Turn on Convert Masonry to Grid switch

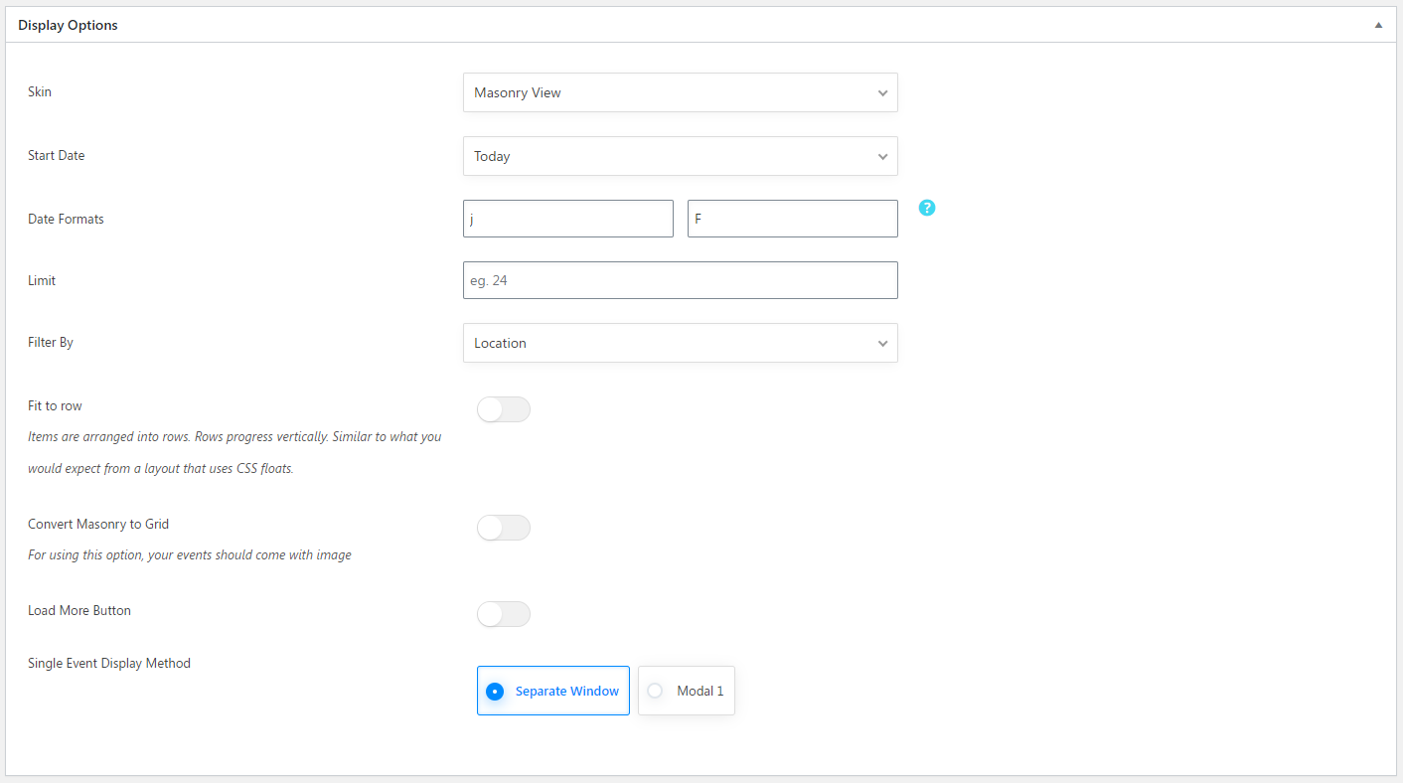pos(504,528)
